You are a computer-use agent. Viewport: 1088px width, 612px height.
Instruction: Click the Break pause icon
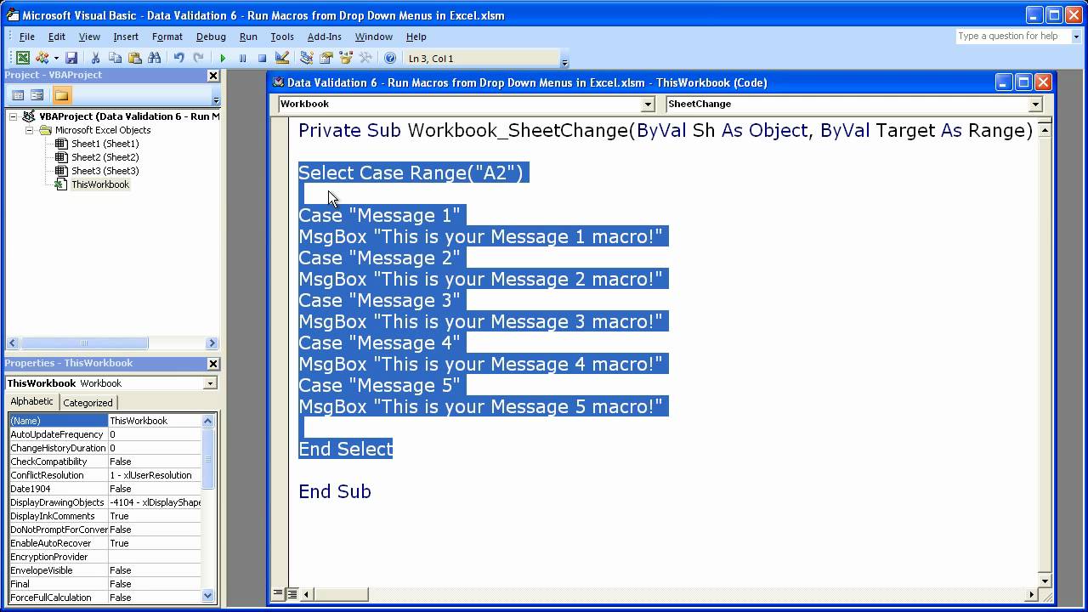point(242,58)
